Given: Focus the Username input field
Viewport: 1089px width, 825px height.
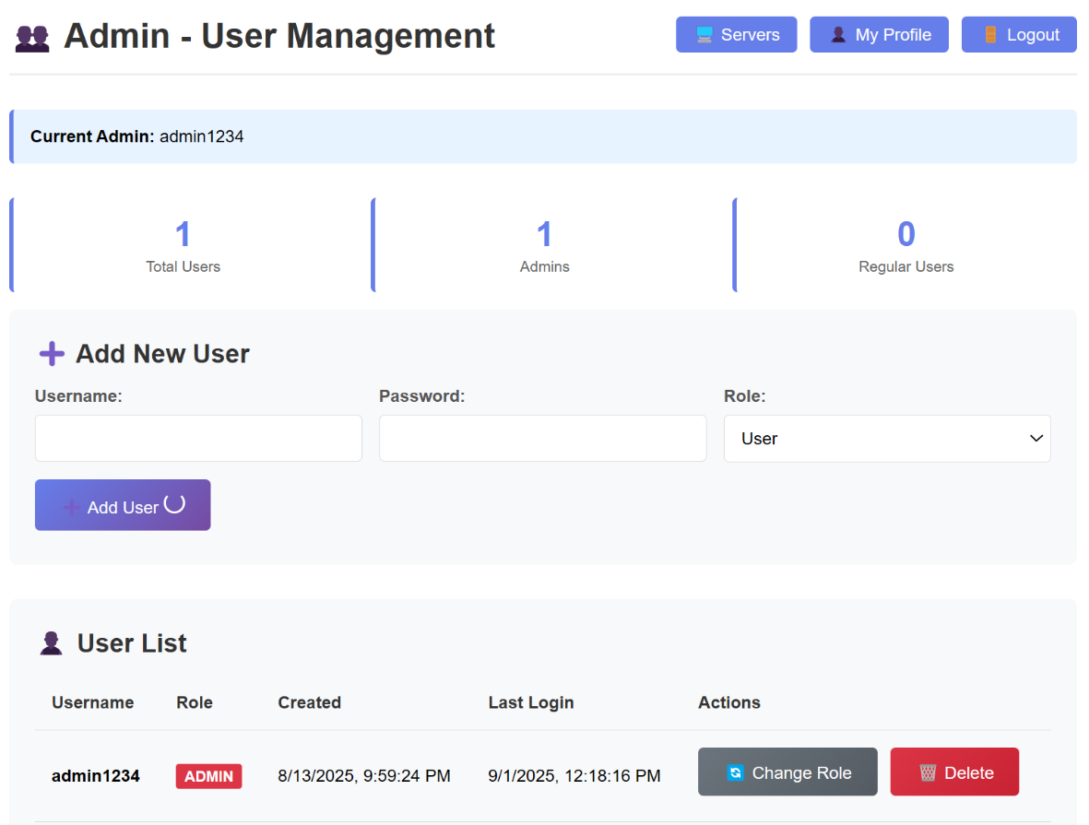Looking at the screenshot, I should [198, 439].
